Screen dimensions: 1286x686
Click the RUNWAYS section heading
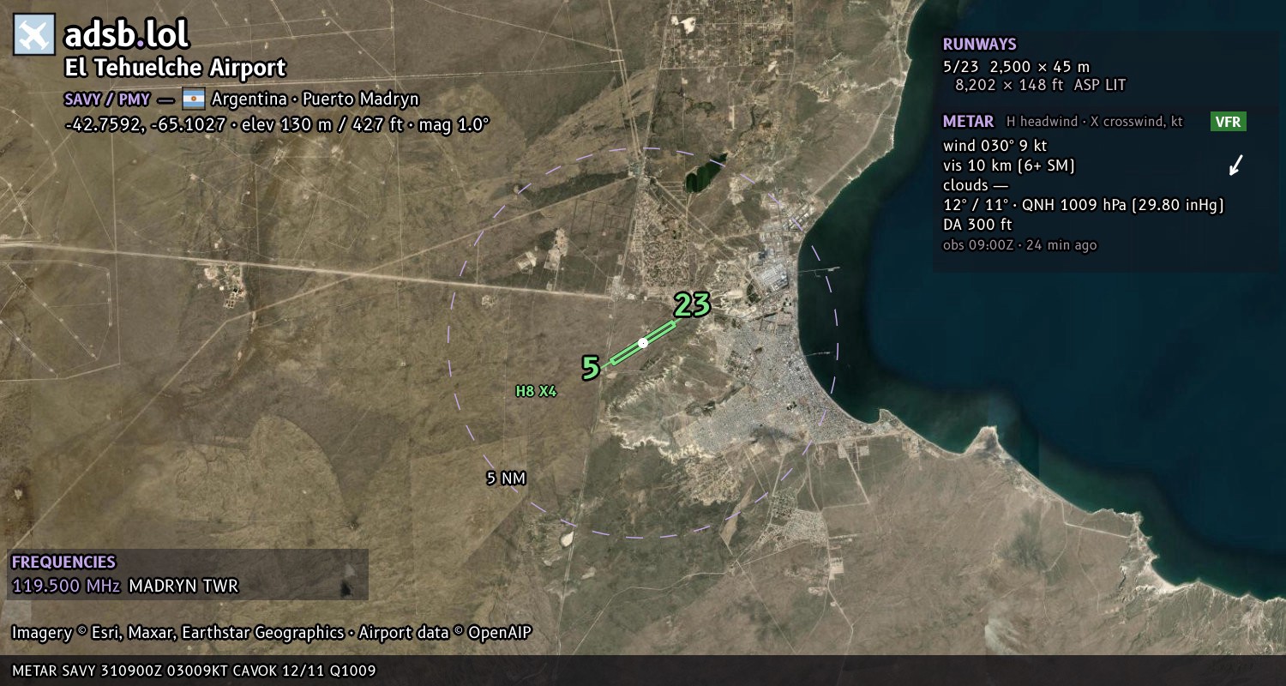click(979, 45)
